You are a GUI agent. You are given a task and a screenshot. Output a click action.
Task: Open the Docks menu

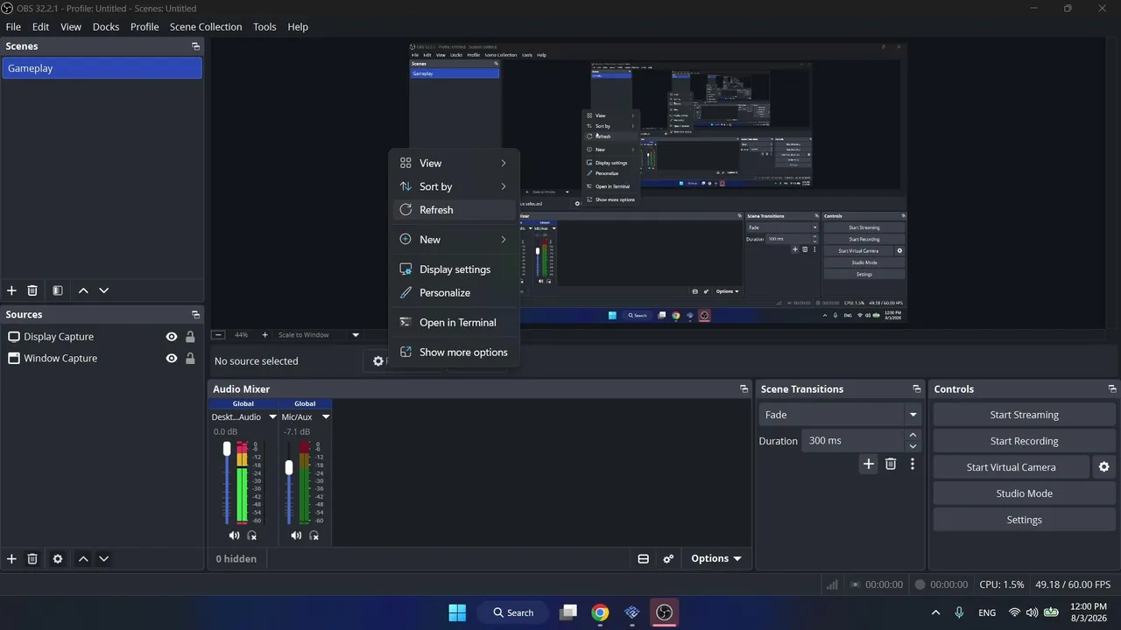point(106,27)
